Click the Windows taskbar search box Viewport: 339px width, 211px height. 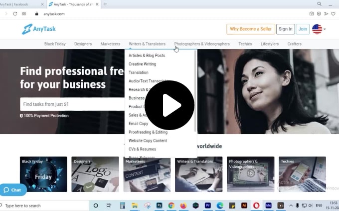(x=44, y=206)
